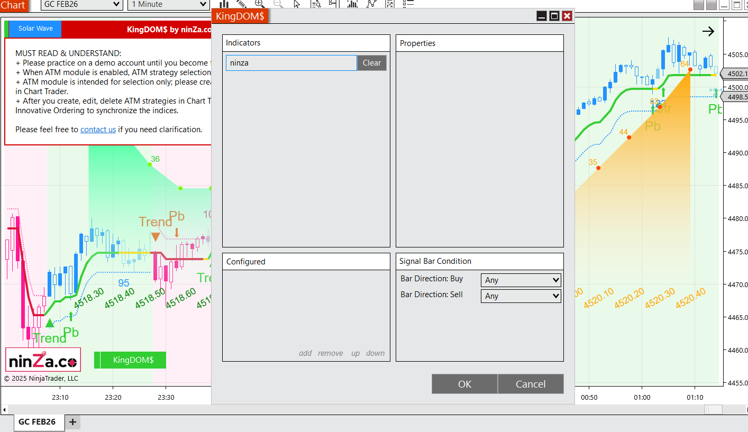748x432 pixels.
Task: Select the ruler drawing tool icon
Action: pyautogui.click(x=242, y=4)
